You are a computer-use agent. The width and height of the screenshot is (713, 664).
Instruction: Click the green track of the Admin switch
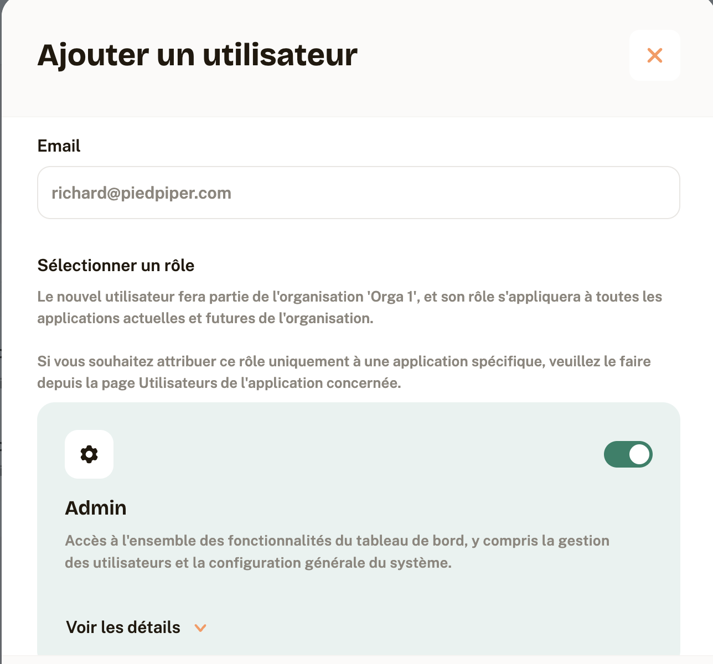(x=616, y=454)
